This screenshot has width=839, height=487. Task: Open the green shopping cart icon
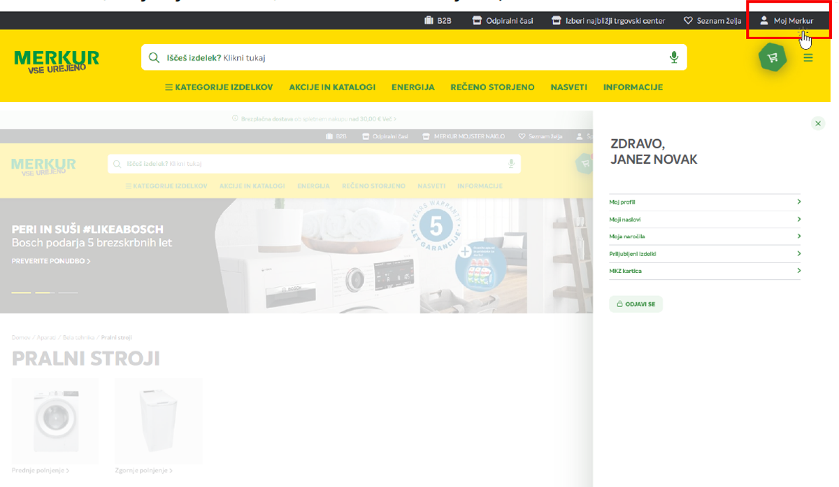[773, 58]
